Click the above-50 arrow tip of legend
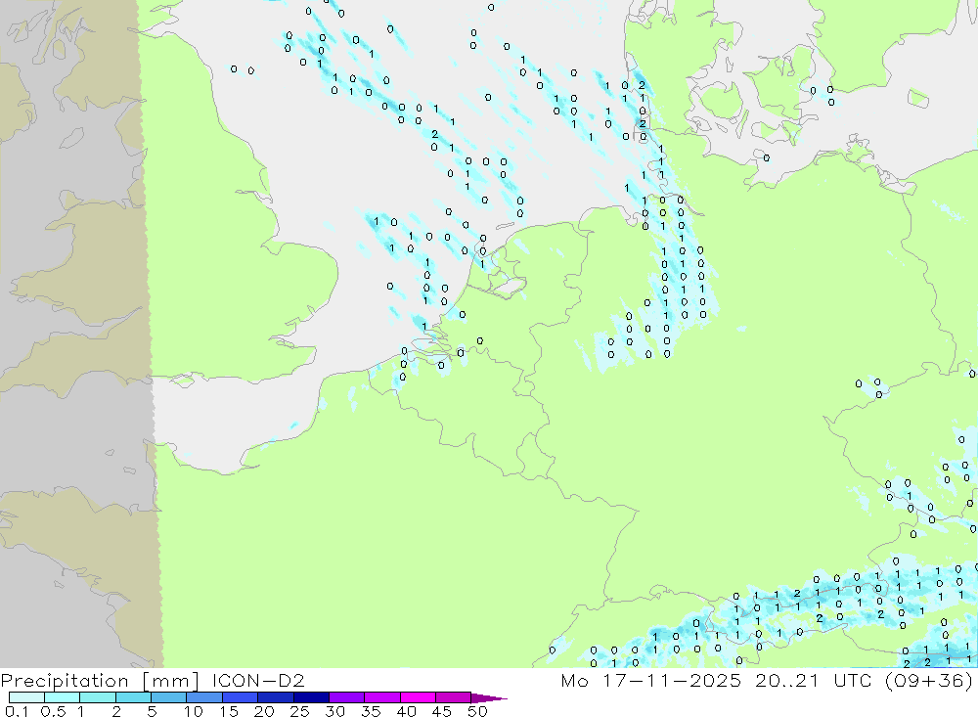The image size is (978, 717). (x=489, y=697)
